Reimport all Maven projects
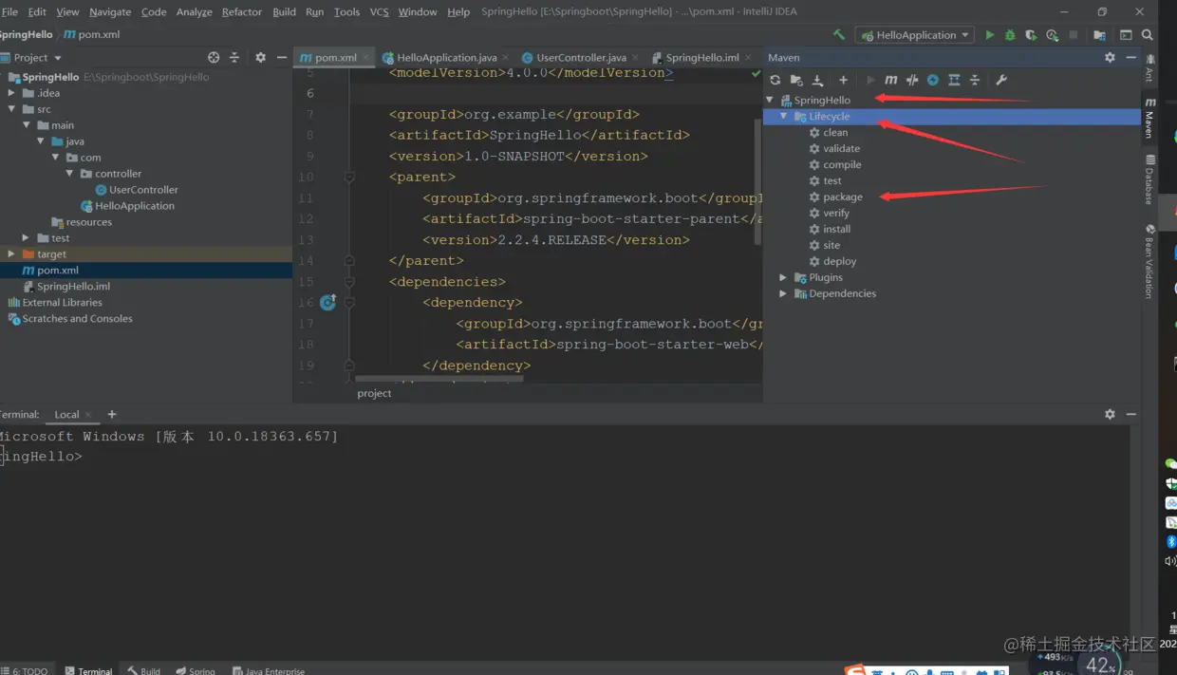Viewport: 1177px width, 675px height. 775,80
